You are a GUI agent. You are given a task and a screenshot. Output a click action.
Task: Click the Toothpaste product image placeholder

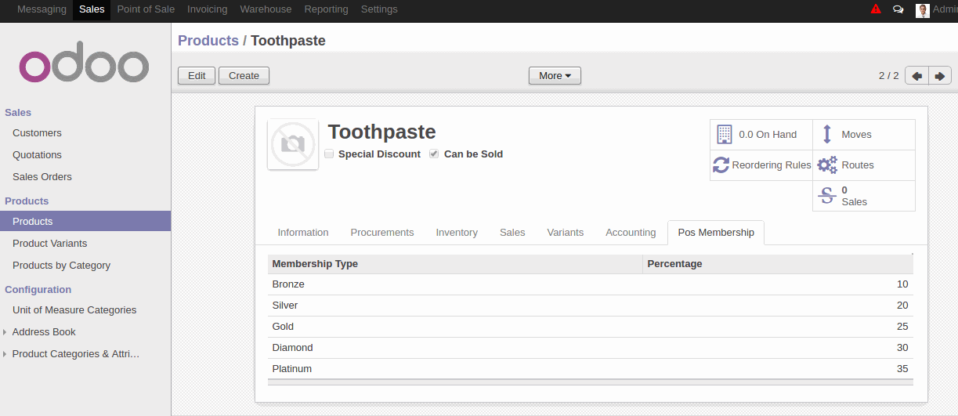pyautogui.click(x=293, y=144)
